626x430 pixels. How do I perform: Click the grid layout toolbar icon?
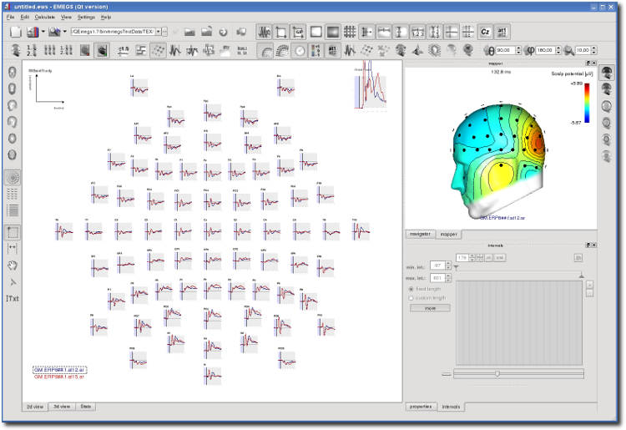click(350, 32)
